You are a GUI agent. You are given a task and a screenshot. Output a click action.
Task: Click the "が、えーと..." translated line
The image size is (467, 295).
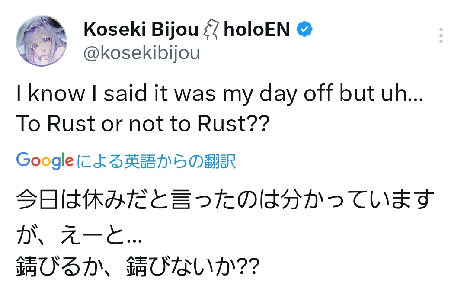79,235
